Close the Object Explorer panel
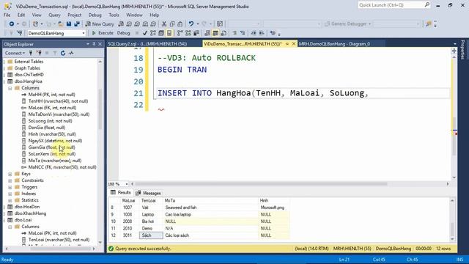The height and width of the screenshot is (264, 469). coord(100,44)
